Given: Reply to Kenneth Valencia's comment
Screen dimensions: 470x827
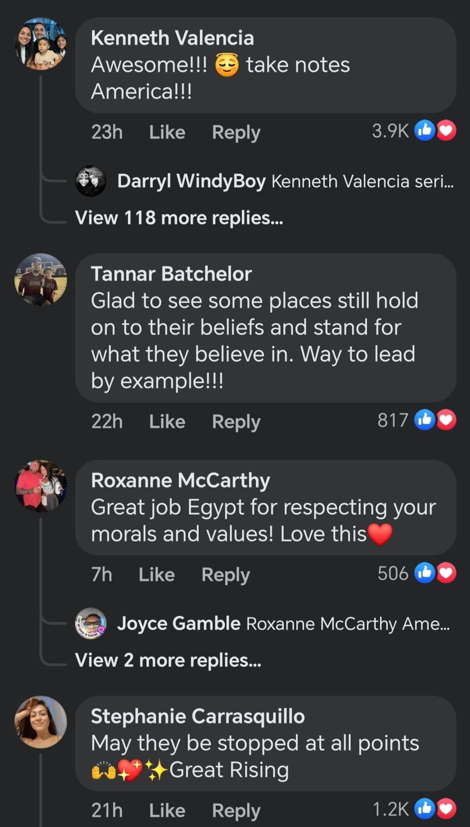Looking at the screenshot, I should 236,132.
